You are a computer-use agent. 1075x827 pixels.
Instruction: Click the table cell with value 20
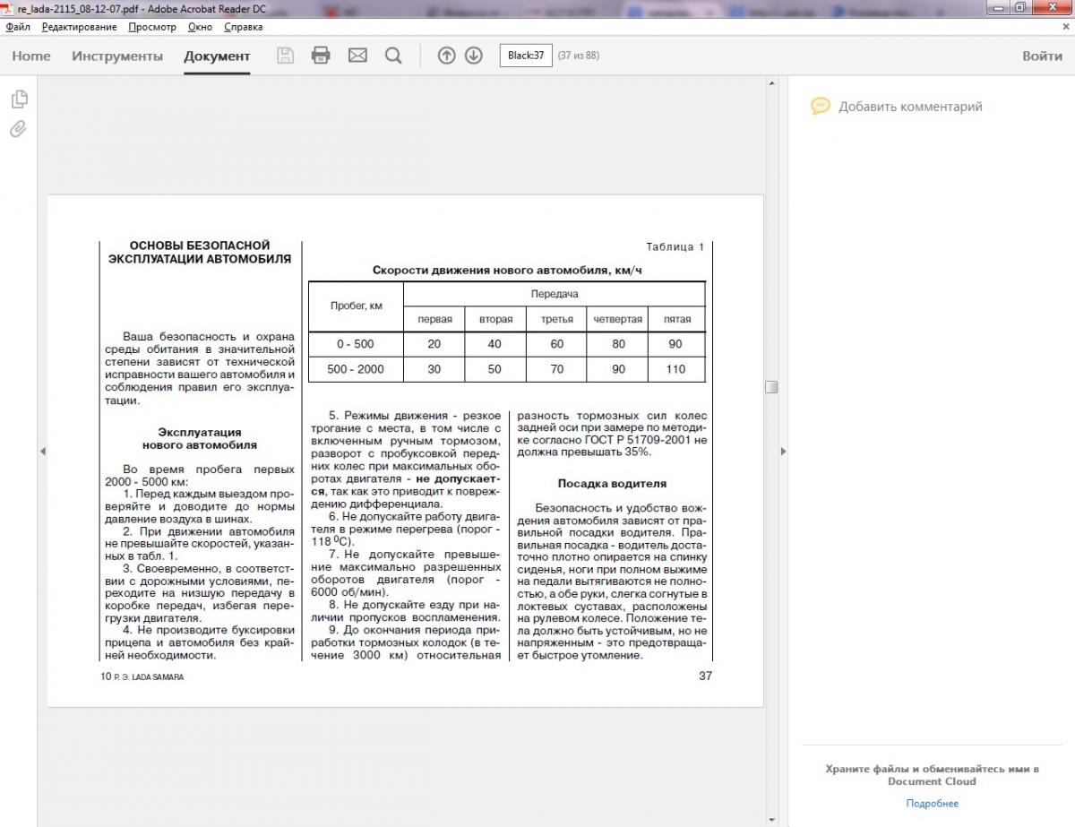tap(434, 344)
